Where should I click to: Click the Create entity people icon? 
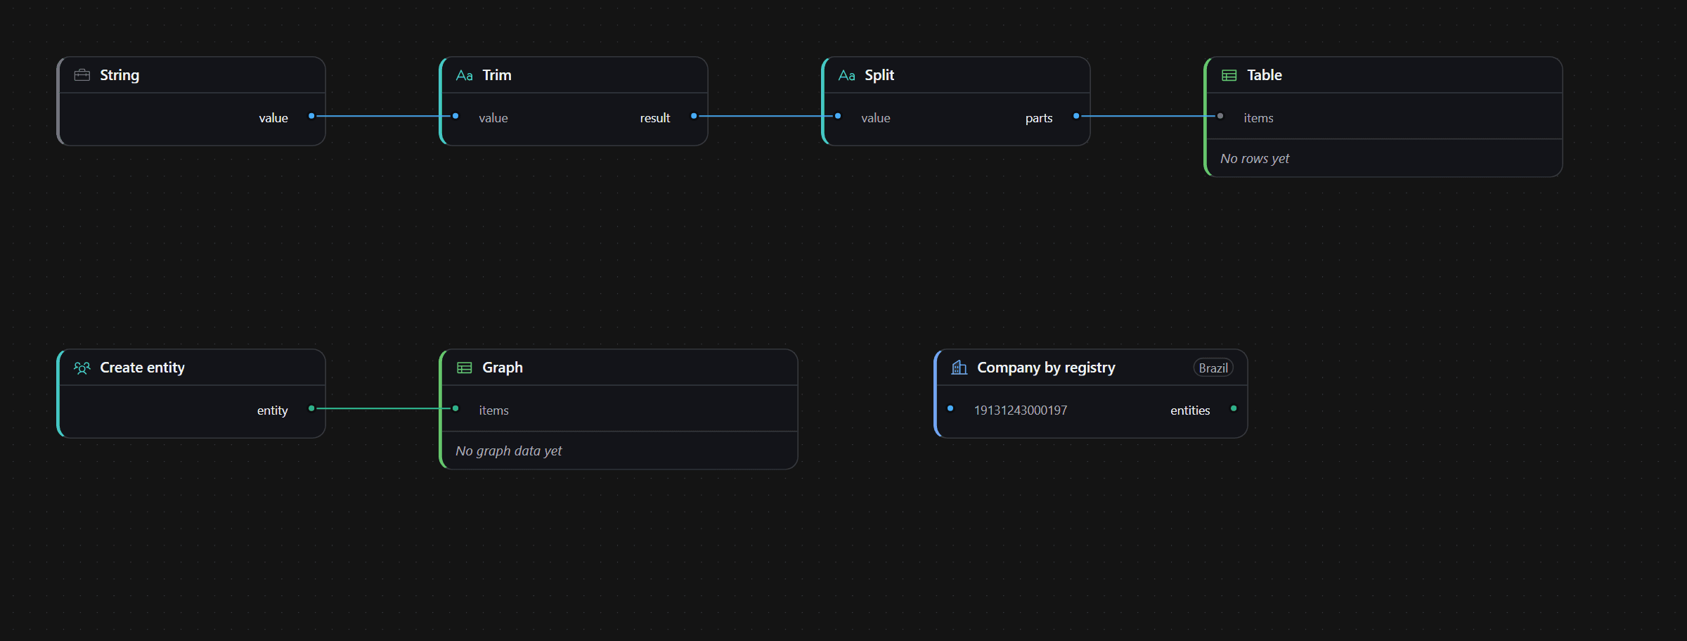coord(82,368)
